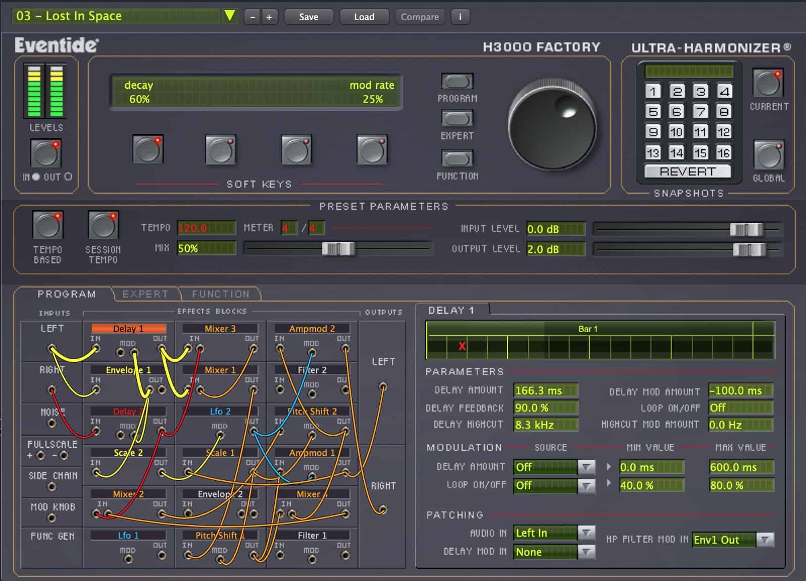Image resolution: width=806 pixels, height=581 pixels.
Task: Select the PROGRAM mode button
Action: 457,81
